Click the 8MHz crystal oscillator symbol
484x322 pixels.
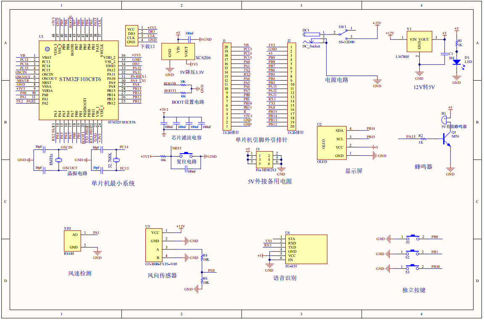coord(58,160)
